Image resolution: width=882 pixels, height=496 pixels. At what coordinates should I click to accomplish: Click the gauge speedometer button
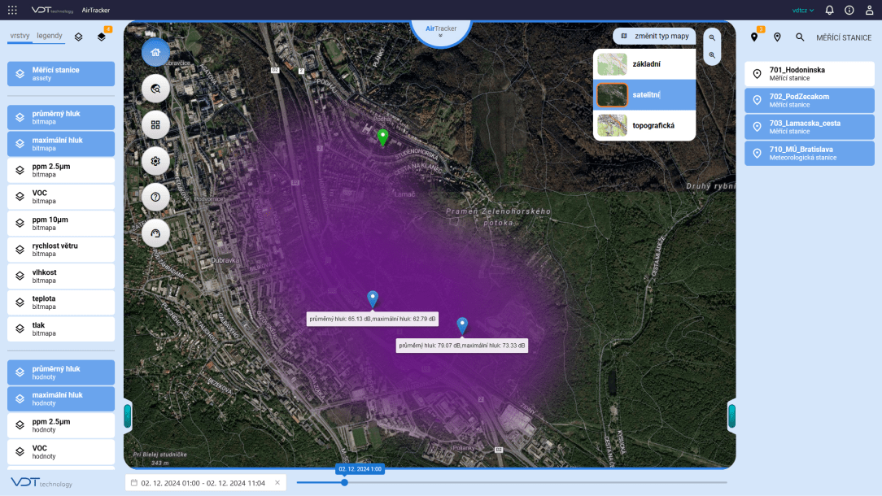155,233
